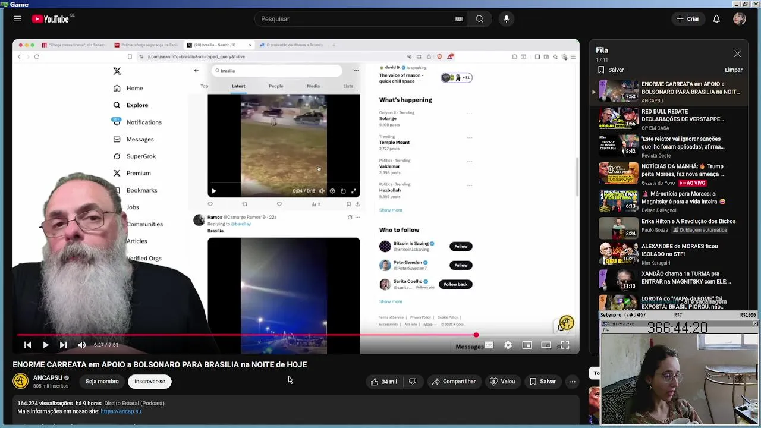Open Notifications in the X sidebar

(137, 122)
